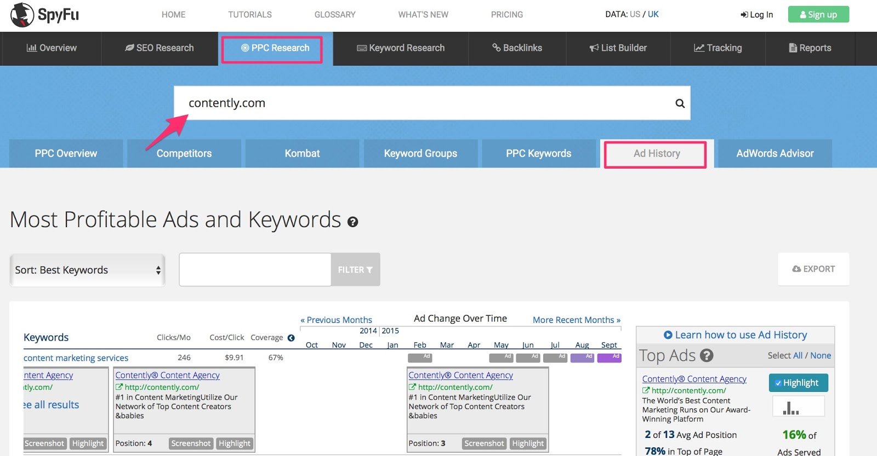
Task: Go to GLOSSARY
Action: 335,15
